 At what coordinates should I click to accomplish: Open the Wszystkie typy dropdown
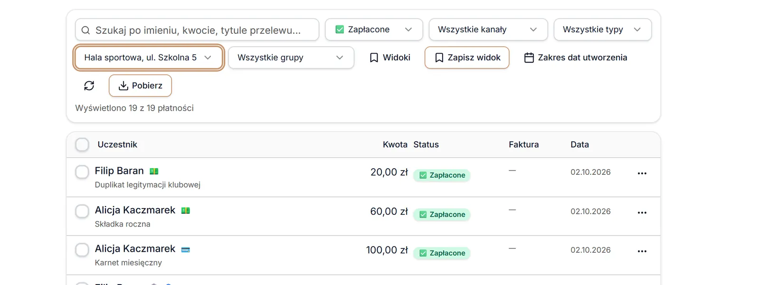(x=603, y=29)
